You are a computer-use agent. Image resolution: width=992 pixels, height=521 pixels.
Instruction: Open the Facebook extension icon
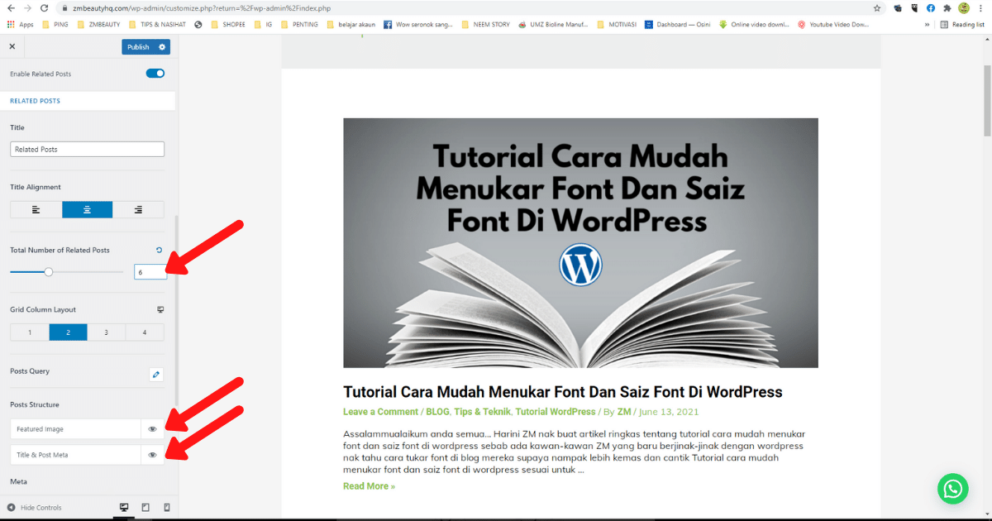[931, 7]
